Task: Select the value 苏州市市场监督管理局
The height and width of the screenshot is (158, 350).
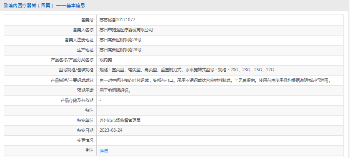Action: 120,120
